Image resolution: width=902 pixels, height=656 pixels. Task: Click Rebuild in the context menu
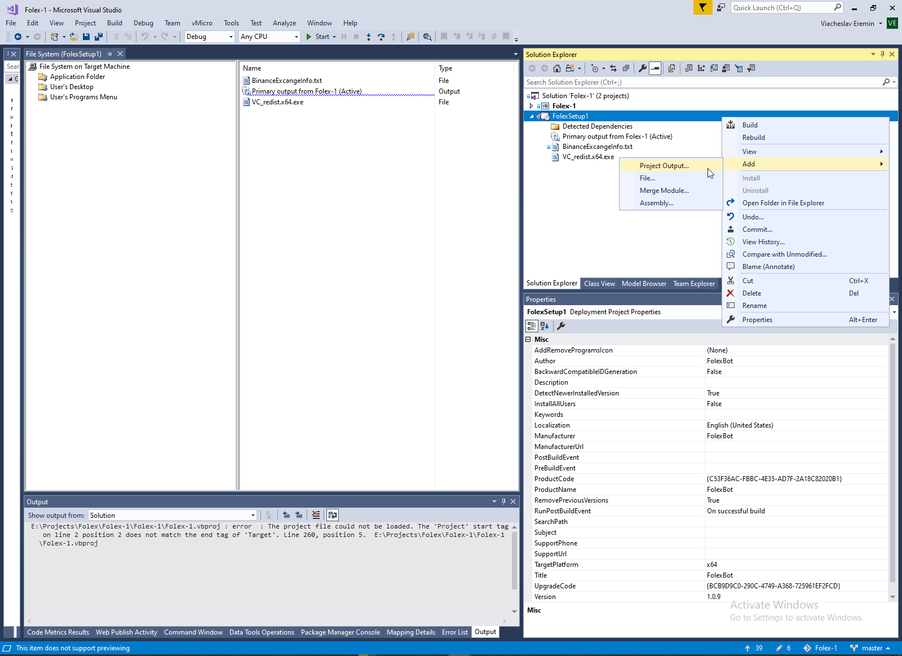[x=806, y=138]
